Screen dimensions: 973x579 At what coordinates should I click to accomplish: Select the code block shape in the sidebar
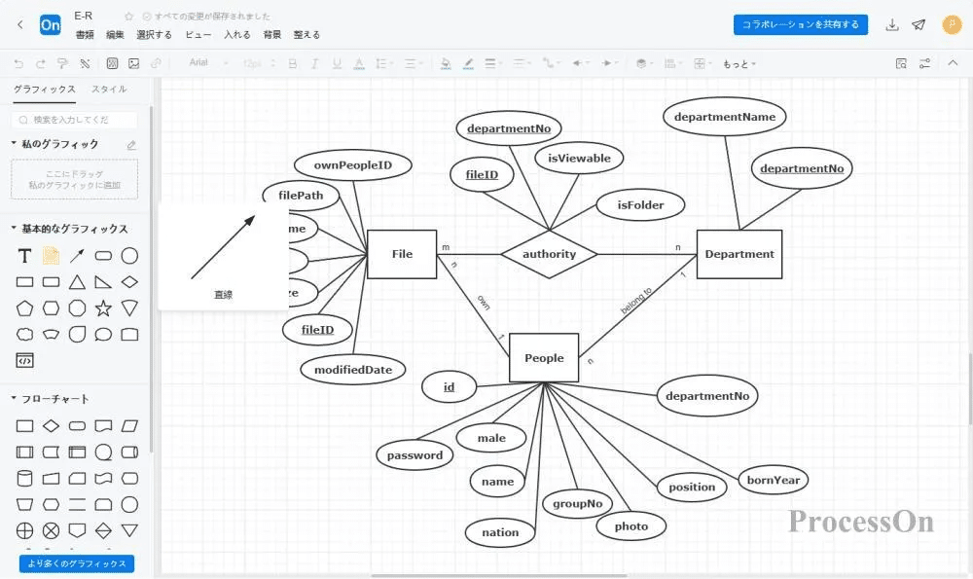(23, 360)
